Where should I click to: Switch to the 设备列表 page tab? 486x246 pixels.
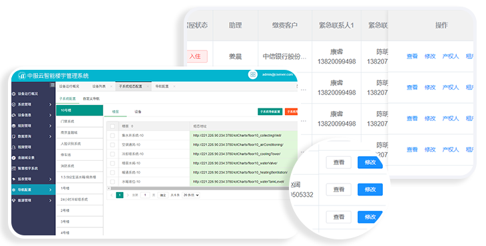(x=99, y=86)
